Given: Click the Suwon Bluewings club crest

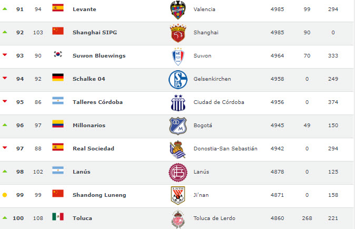Looking at the screenshot, I should [x=177, y=56].
